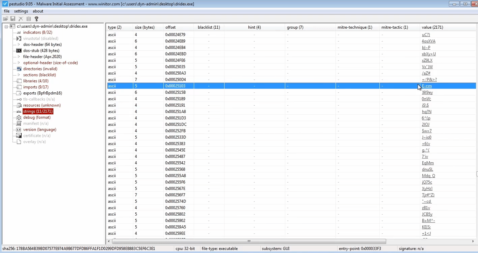Click the overlay page icon
The width and height of the screenshot is (478, 253).
point(19,142)
